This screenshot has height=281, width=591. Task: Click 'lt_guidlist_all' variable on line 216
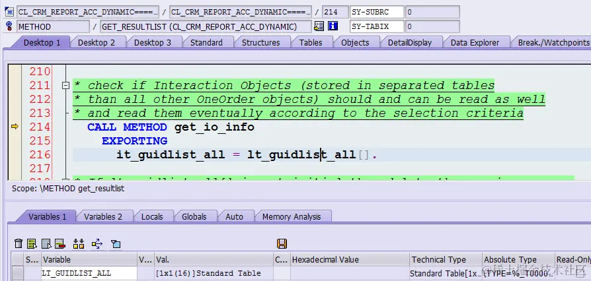[301, 154]
